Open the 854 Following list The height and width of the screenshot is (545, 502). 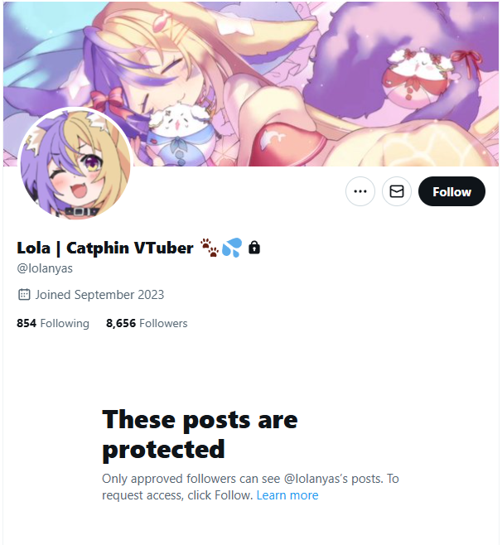[53, 323]
